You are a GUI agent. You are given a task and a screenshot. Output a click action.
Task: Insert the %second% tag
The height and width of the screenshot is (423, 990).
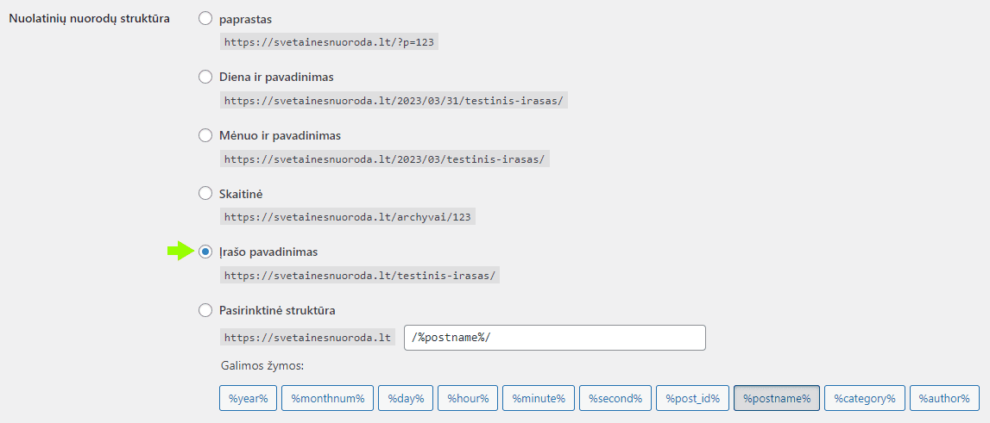tap(615, 398)
